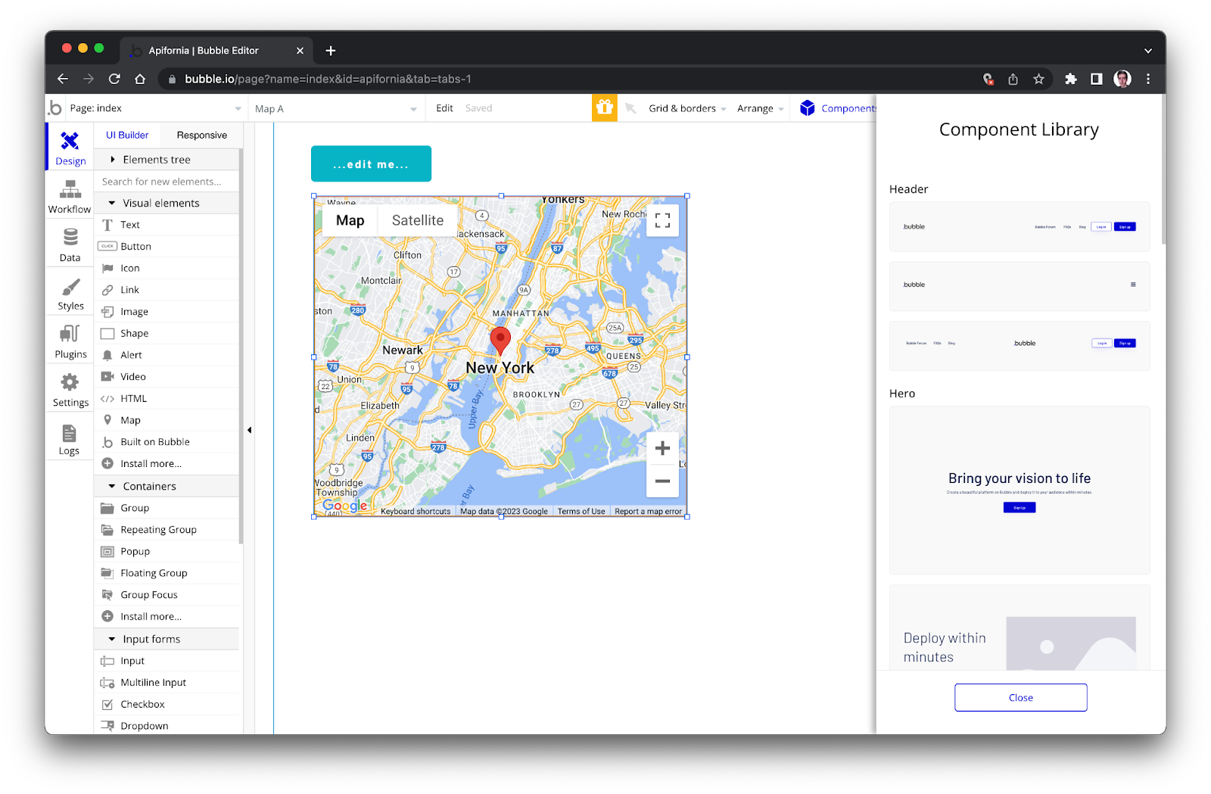Switch to the UI Builder tab

click(127, 135)
